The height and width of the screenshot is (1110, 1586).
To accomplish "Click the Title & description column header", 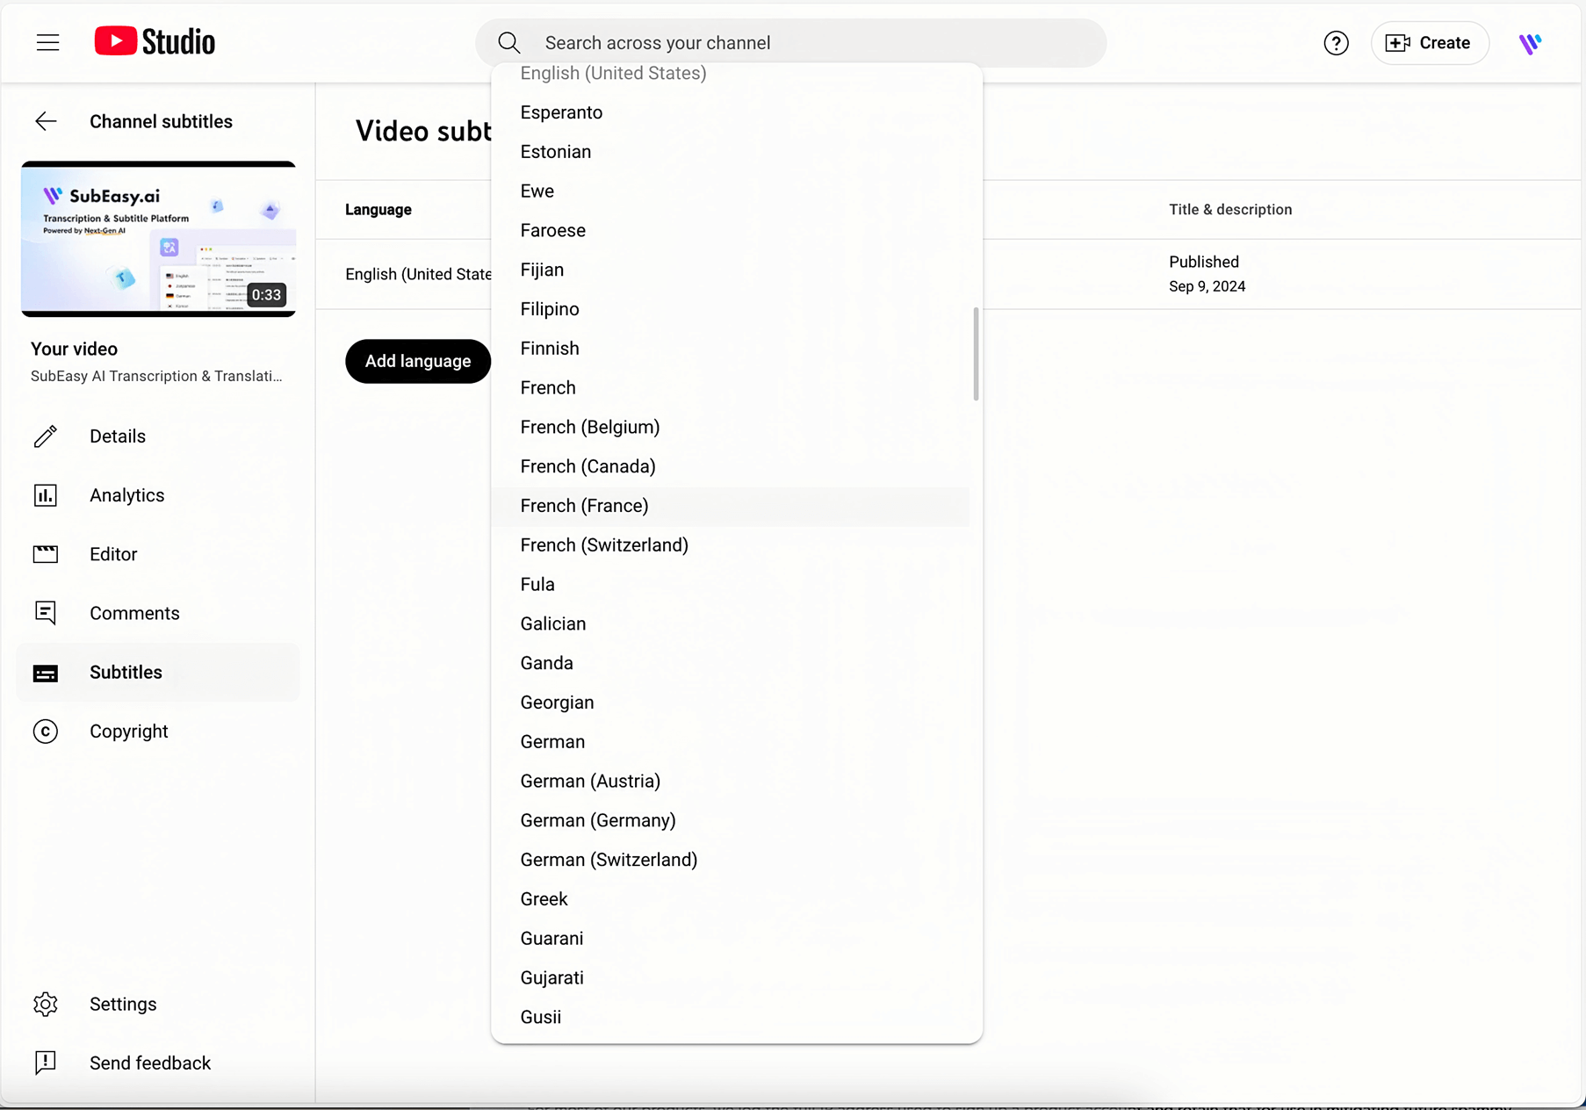I will click(1230, 210).
